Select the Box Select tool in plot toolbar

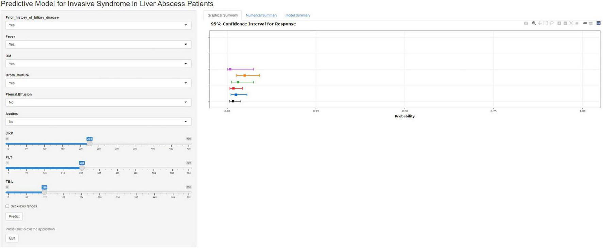[x=545, y=23]
